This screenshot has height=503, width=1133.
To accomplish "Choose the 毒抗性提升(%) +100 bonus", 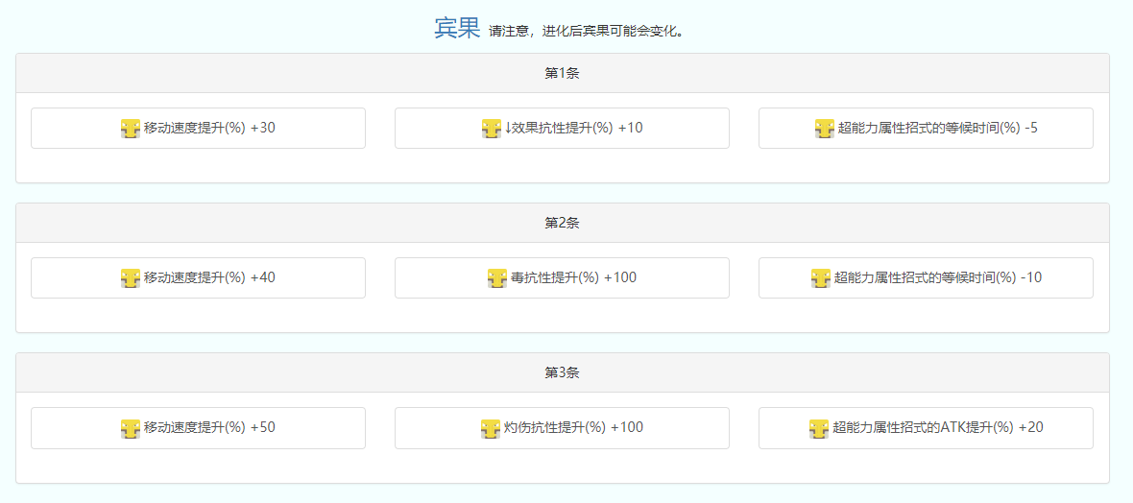I will (x=562, y=277).
